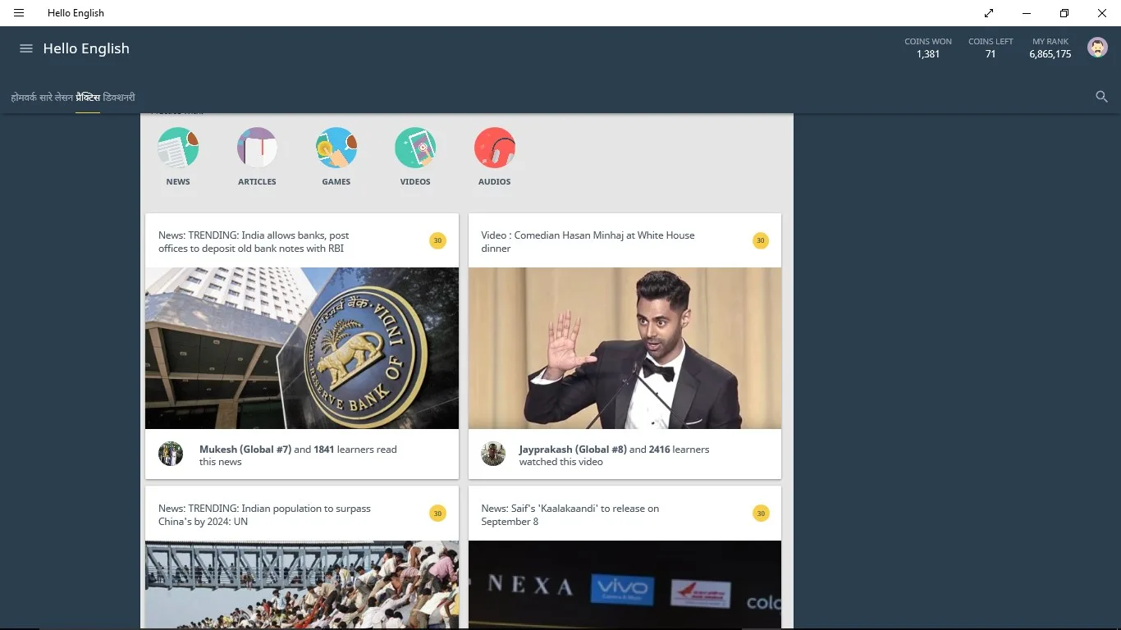Open the video titled Comedian Hasan Minhaj at White House dinner
The width and height of the screenshot is (1121, 630).
(x=588, y=242)
